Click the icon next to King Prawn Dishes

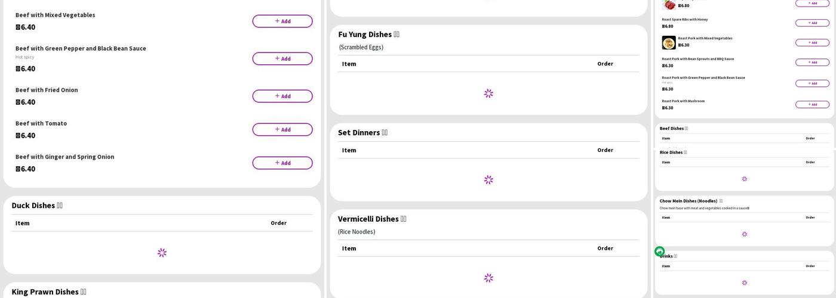pos(83,292)
